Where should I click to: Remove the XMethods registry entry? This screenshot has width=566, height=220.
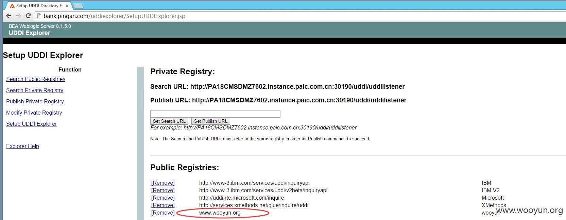click(163, 205)
